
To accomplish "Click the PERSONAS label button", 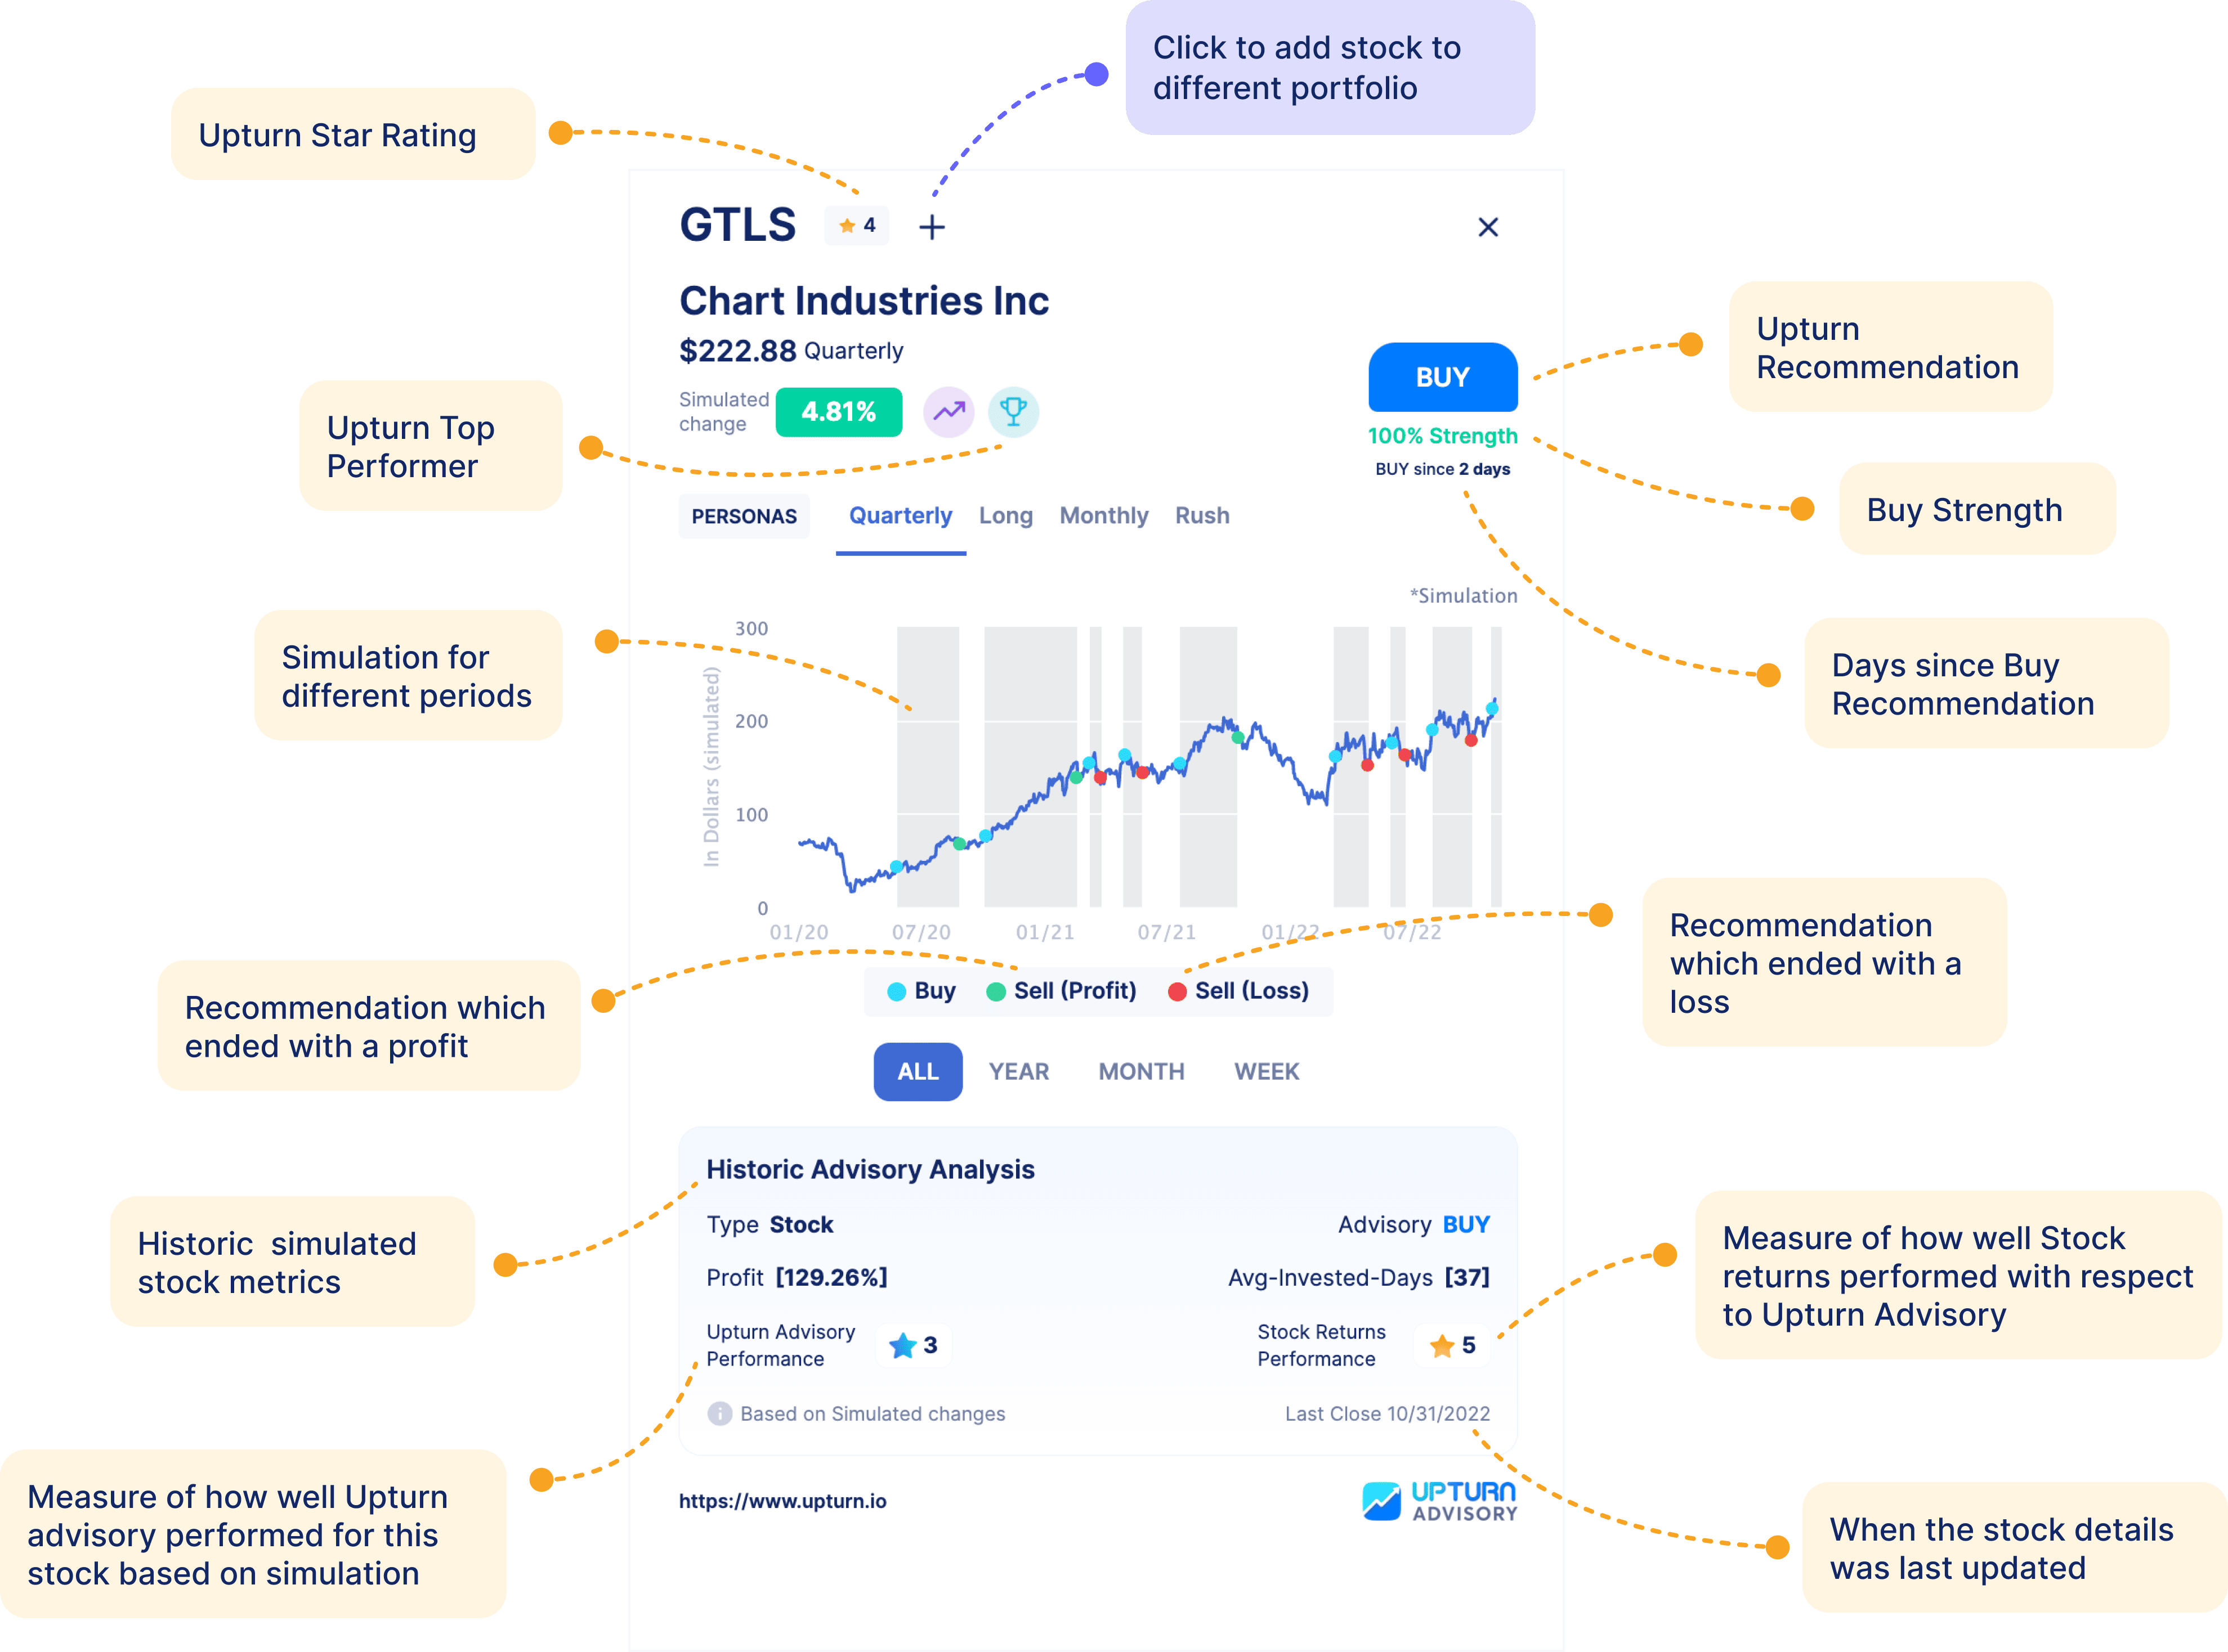I will coord(744,516).
